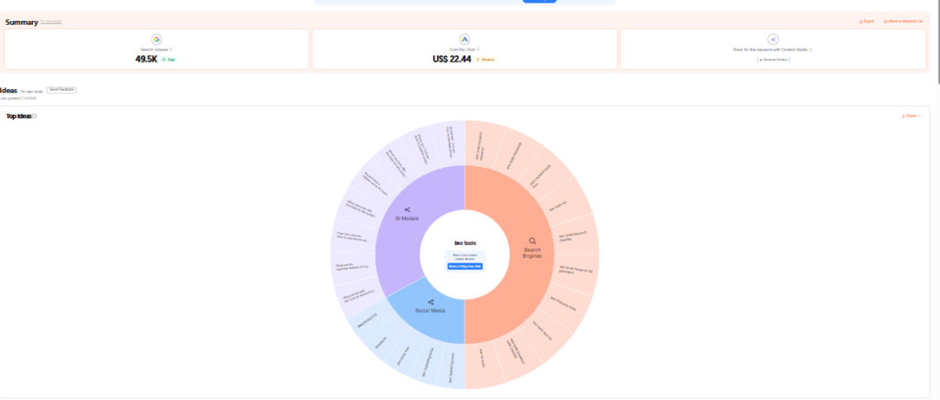Click Export in the Summary header

(867, 21)
